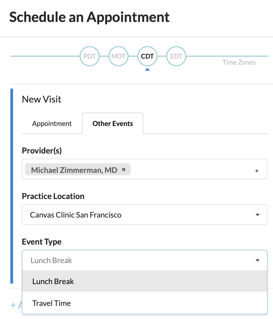
Task: Expand Practice Location using its dropdown arrow
Action: click(257, 215)
